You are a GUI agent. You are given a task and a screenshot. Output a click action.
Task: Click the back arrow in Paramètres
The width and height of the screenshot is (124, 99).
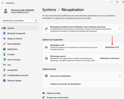(x=3, y=3)
